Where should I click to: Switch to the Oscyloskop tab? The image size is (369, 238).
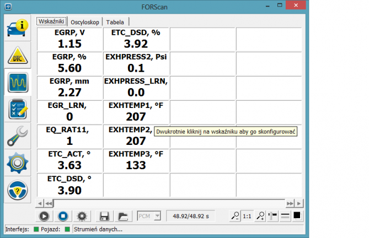85,21
